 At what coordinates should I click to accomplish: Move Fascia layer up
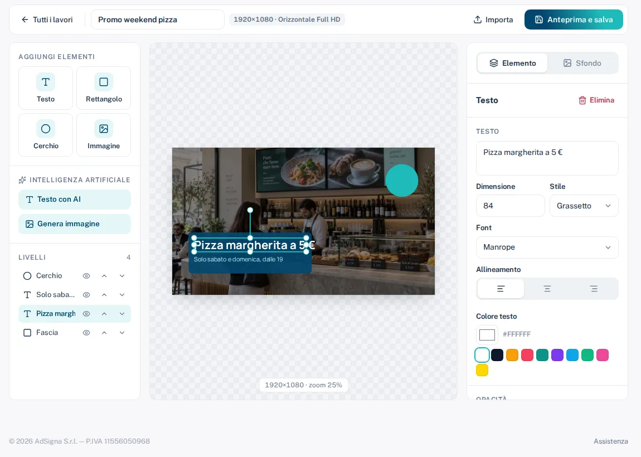(x=104, y=333)
